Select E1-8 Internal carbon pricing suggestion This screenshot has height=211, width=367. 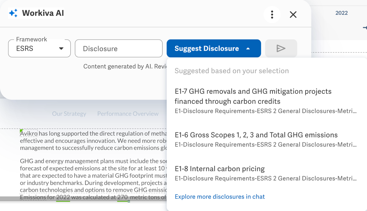coord(265,173)
